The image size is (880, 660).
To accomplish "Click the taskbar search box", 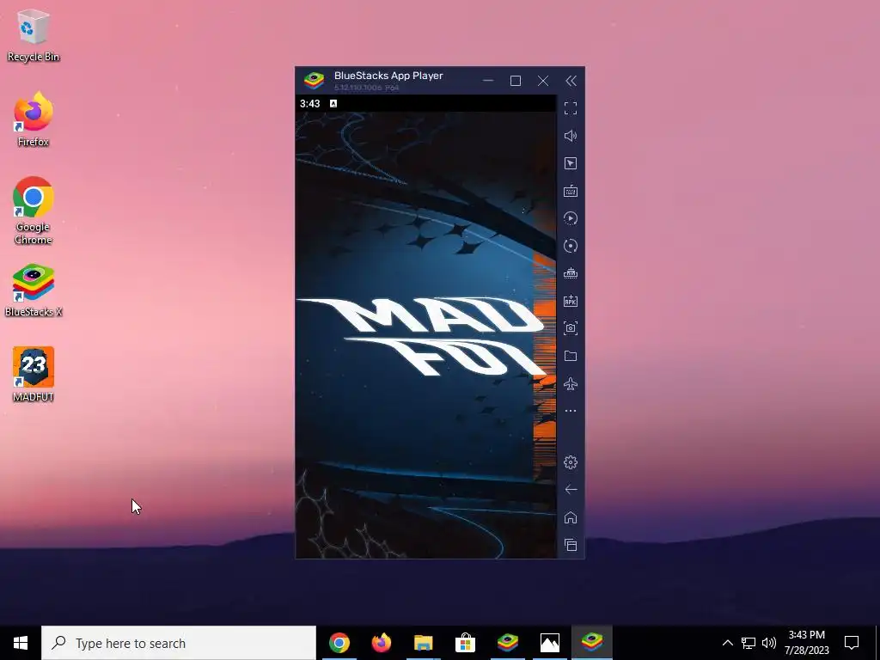I will pyautogui.click(x=179, y=643).
